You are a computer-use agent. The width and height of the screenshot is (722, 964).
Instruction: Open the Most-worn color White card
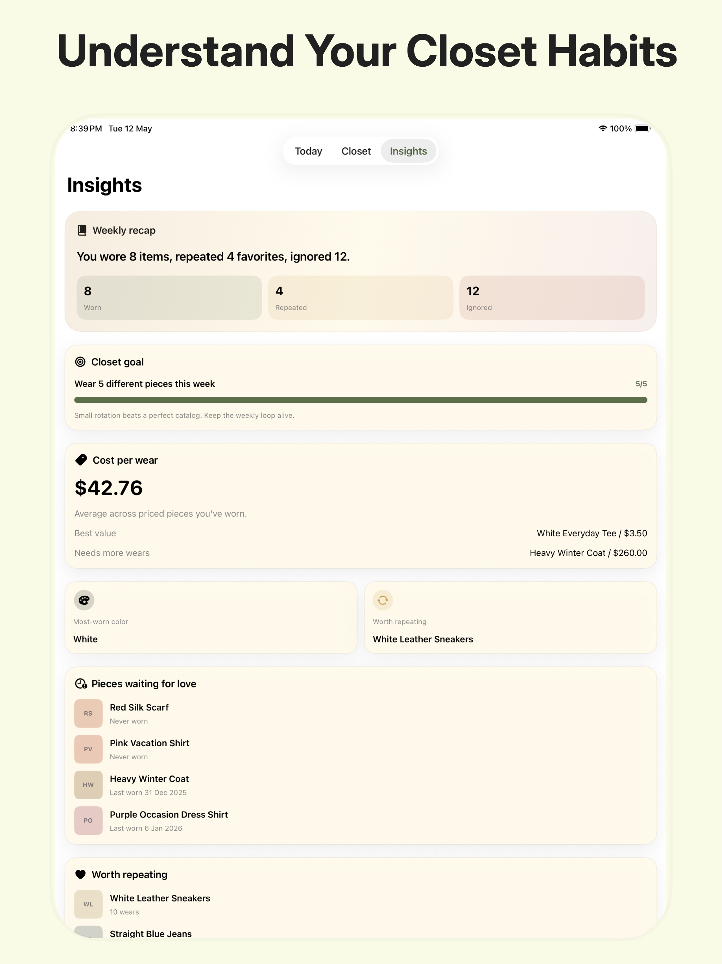click(211, 617)
